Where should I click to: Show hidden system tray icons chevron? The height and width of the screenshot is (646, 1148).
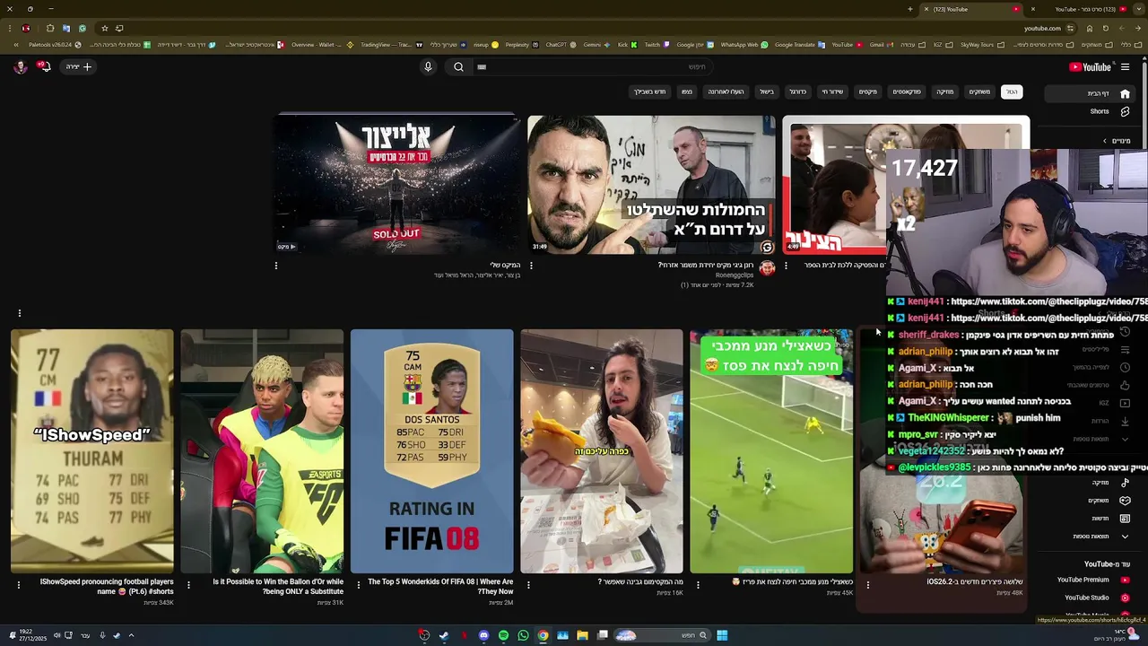[x=131, y=635]
